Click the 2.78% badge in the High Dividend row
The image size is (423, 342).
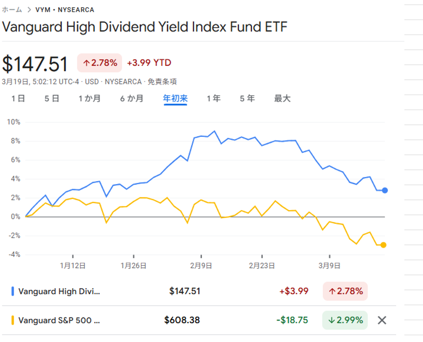[x=345, y=292]
